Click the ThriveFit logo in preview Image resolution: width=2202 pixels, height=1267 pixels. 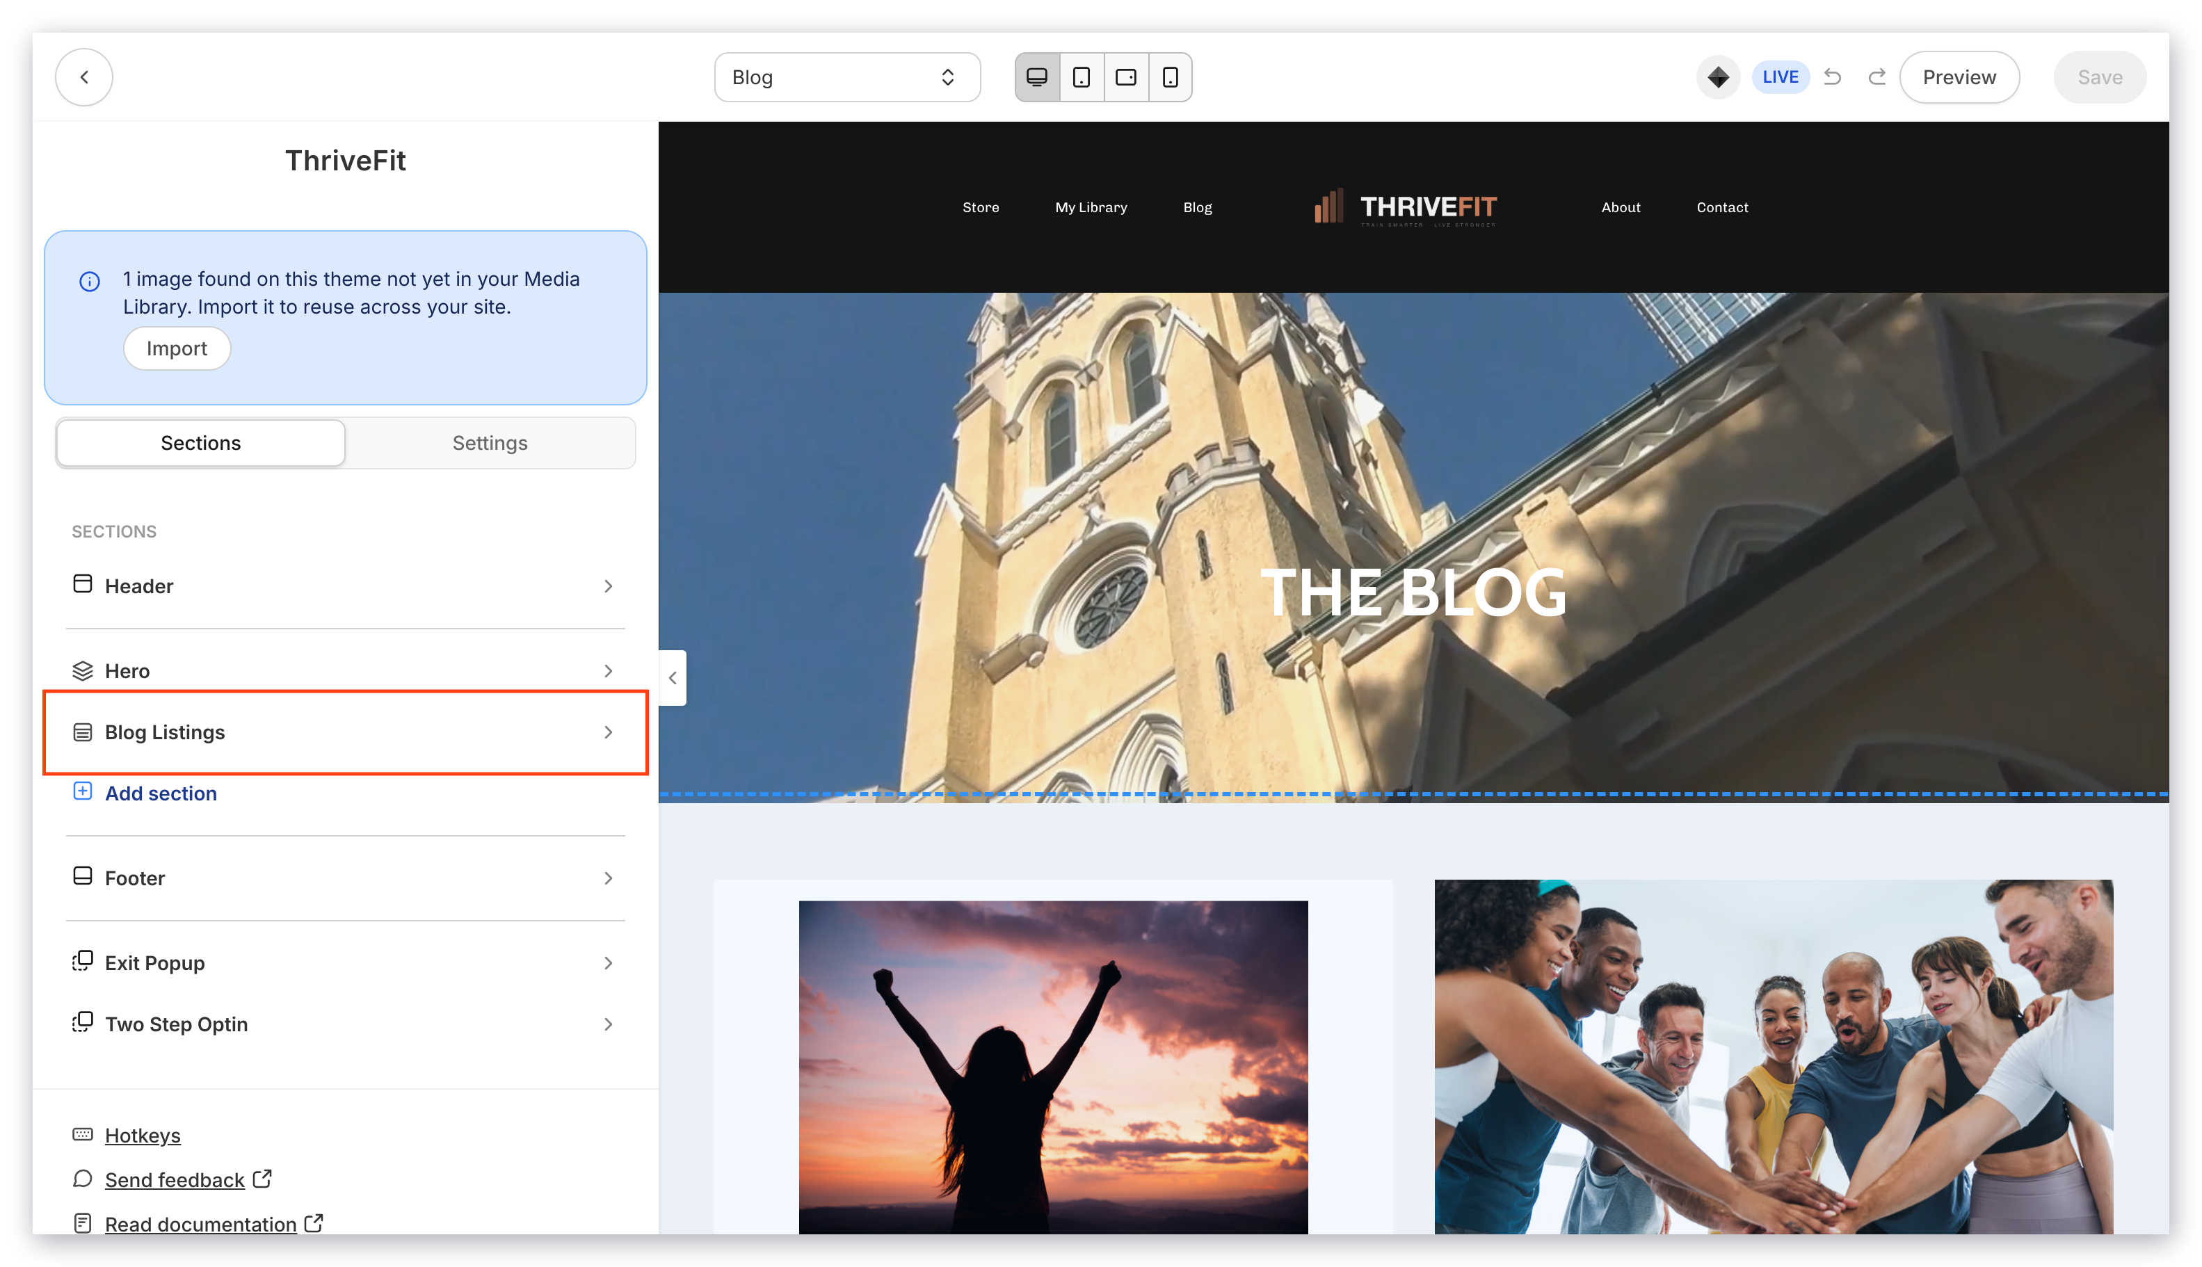(1406, 207)
